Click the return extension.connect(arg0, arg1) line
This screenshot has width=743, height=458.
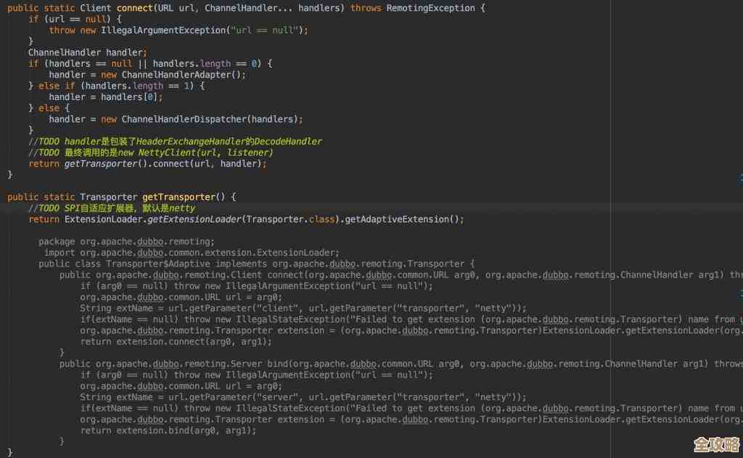(x=176, y=341)
